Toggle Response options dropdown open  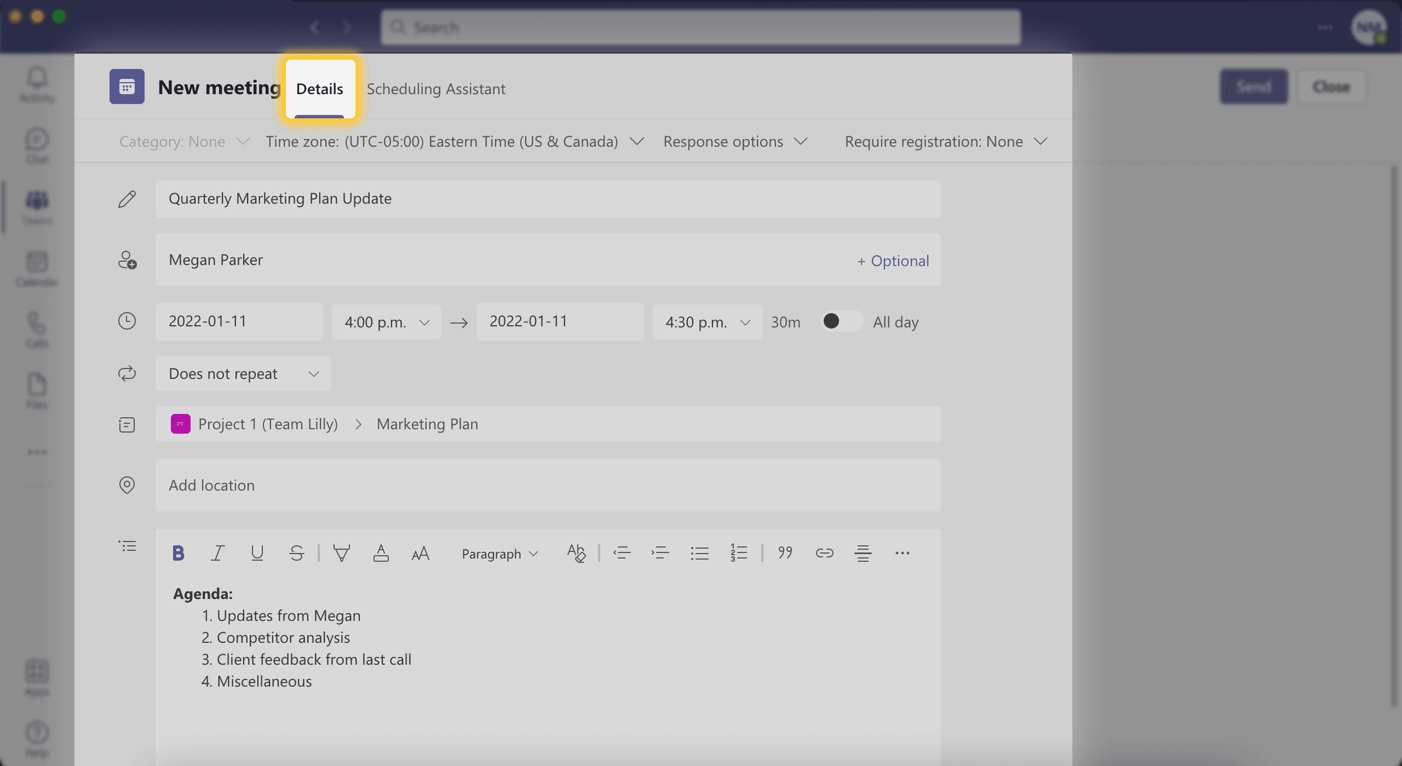[x=735, y=141]
